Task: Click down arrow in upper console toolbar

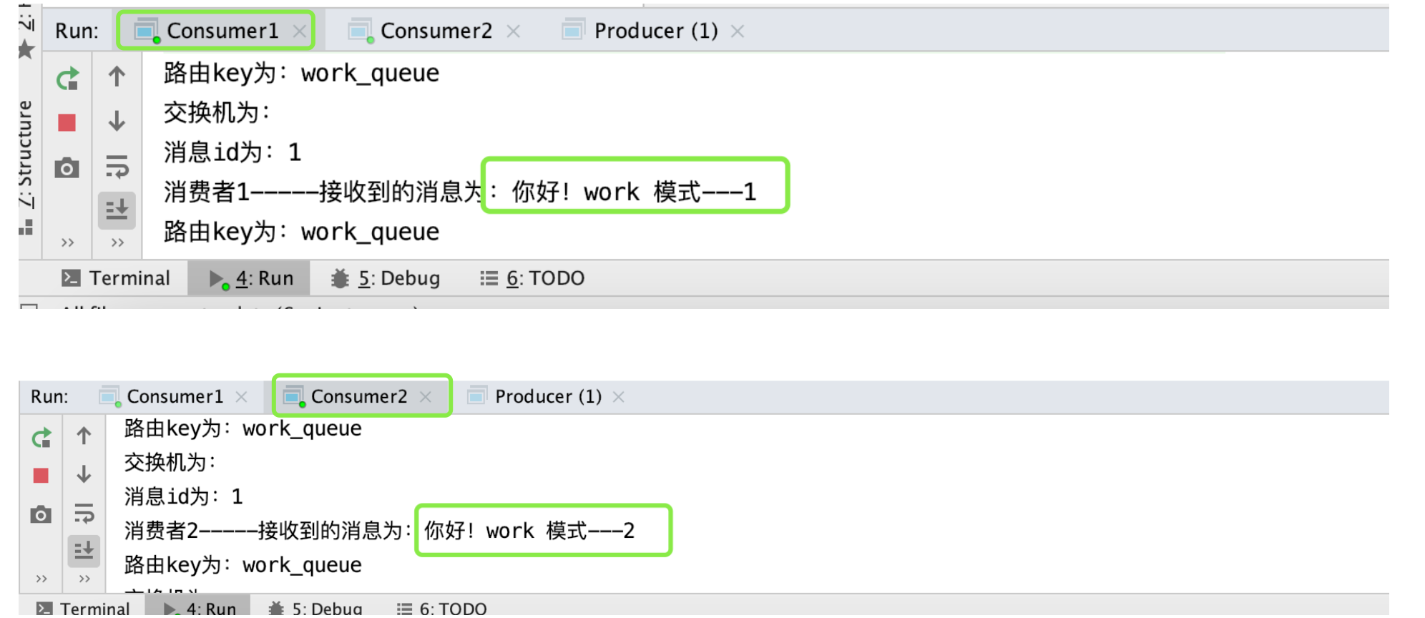Action: [117, 121]
